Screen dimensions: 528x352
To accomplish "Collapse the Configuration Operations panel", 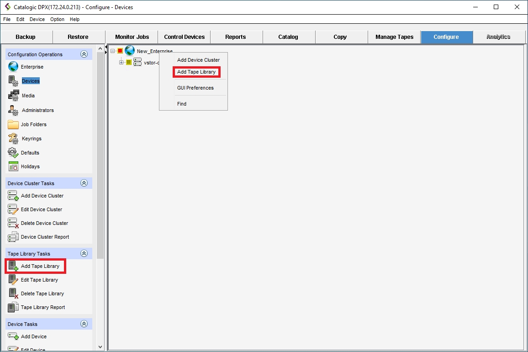I will coord(84,54).
